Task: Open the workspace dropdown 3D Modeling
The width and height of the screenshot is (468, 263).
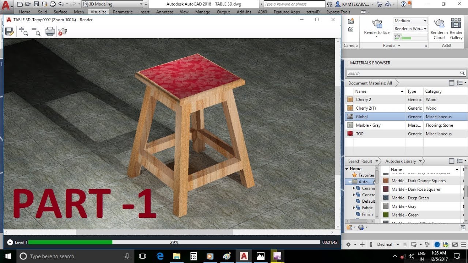Action: (112, 4)
